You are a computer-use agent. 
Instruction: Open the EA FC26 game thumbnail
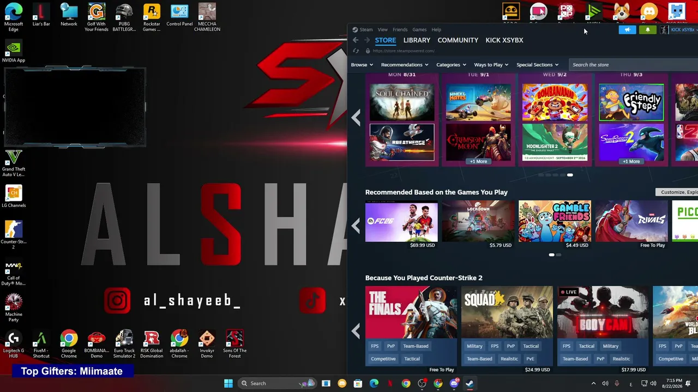tap(401, 221)
